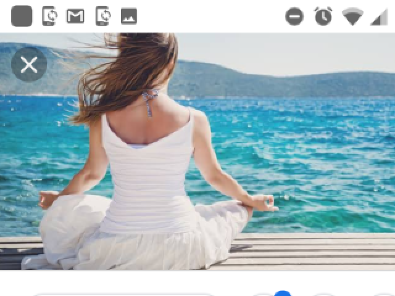Open the picture notification icon

[x=129, y=16]
